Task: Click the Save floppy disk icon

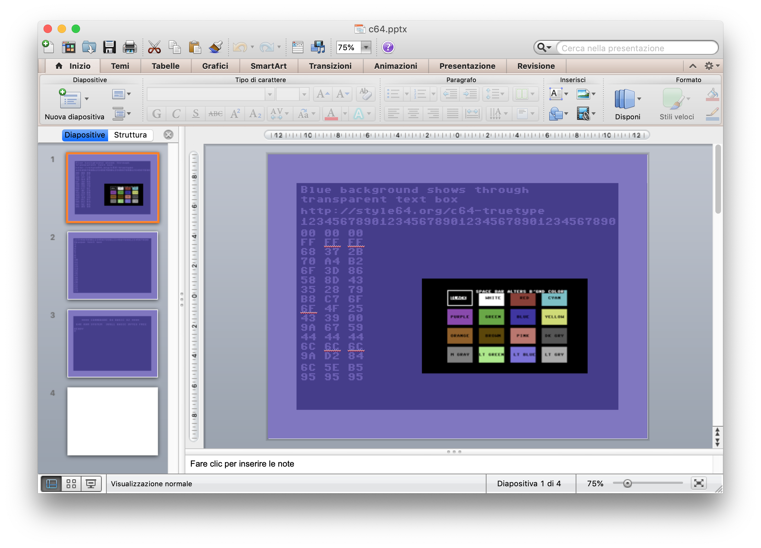Action: pyautogui.click(x=109, y=47)
